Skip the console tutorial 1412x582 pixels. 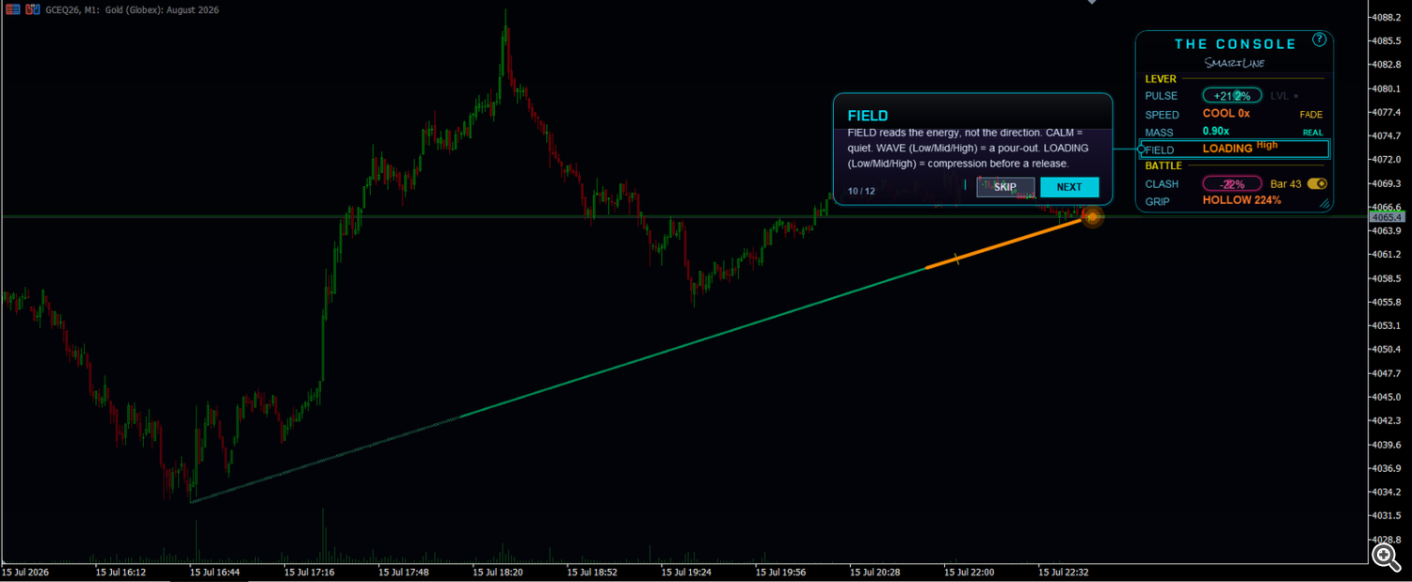(x=1005, y=187)
